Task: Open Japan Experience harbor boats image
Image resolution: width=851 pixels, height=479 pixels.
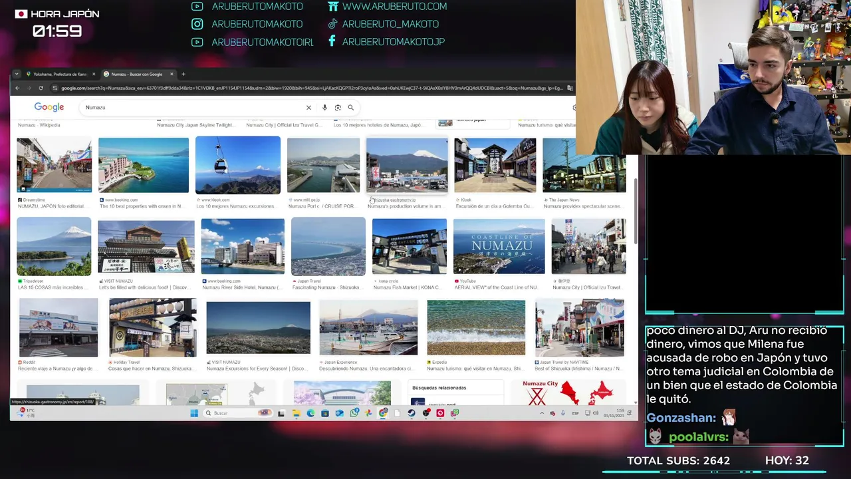Action: [368, 327]
